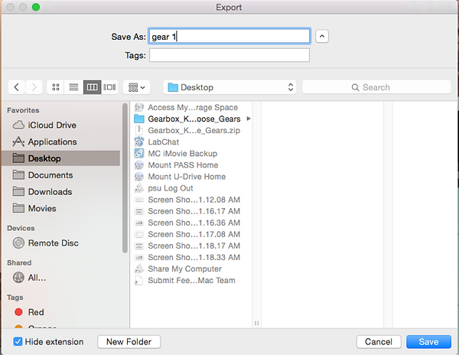The width and height of the screenshot is (459, 355).
Task: Click the Share My Computer icon
Action: coord(139,269)
